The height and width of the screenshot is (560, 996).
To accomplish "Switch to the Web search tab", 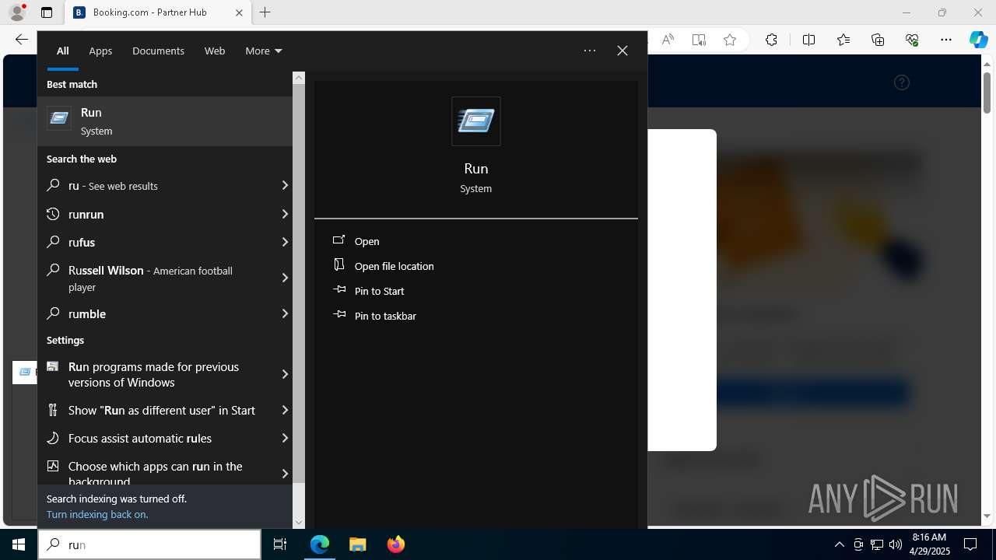I will click(215, 51).
